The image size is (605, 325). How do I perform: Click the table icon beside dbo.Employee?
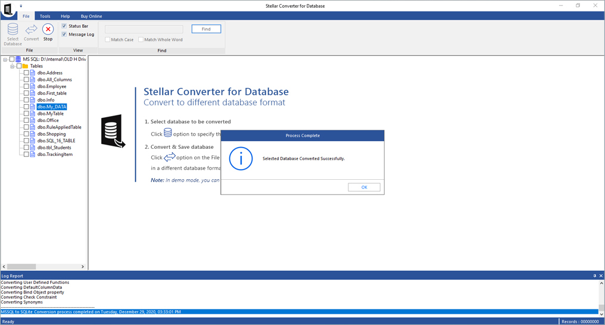[x=33, y=86]
